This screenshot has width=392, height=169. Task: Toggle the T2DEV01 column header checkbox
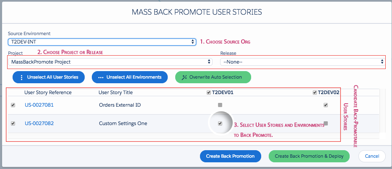point(209,92)
